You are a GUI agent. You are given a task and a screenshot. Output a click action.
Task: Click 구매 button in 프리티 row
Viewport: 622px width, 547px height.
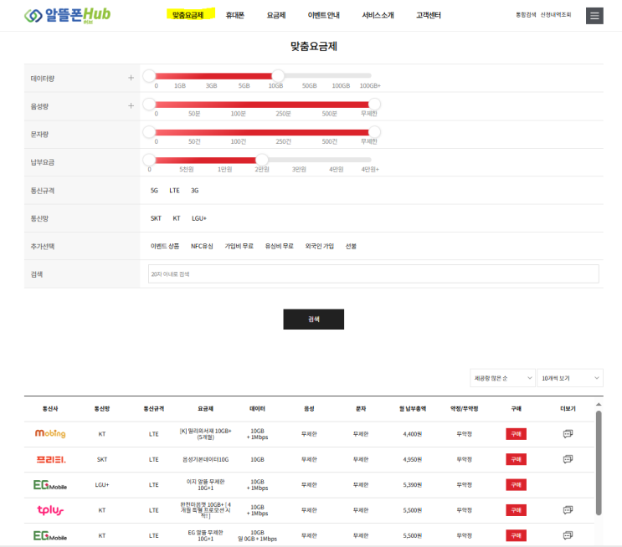(516, 459)
